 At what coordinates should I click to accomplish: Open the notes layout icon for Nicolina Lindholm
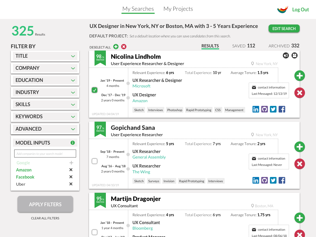point(294,56)
